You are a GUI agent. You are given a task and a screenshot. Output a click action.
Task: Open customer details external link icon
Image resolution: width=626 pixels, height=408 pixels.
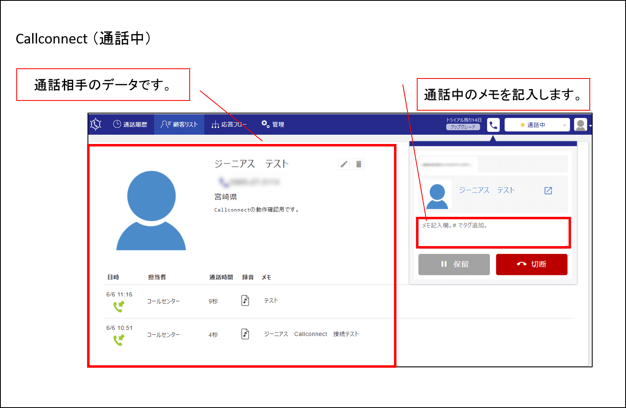click(548, 190)
